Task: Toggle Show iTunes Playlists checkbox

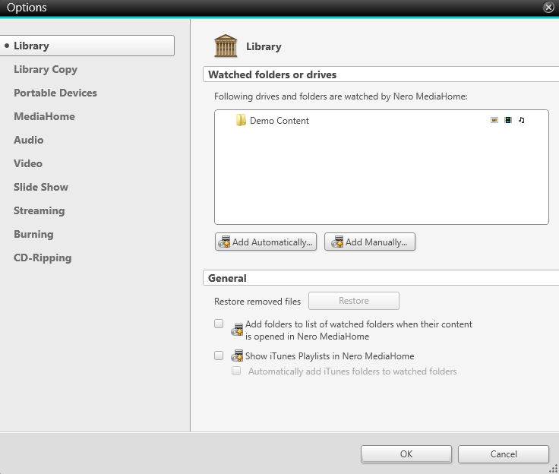Action: (219, 355)
